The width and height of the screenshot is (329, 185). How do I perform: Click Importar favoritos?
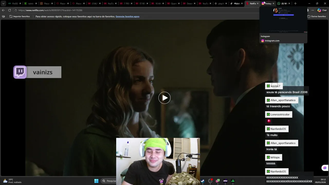pos(20,16)
